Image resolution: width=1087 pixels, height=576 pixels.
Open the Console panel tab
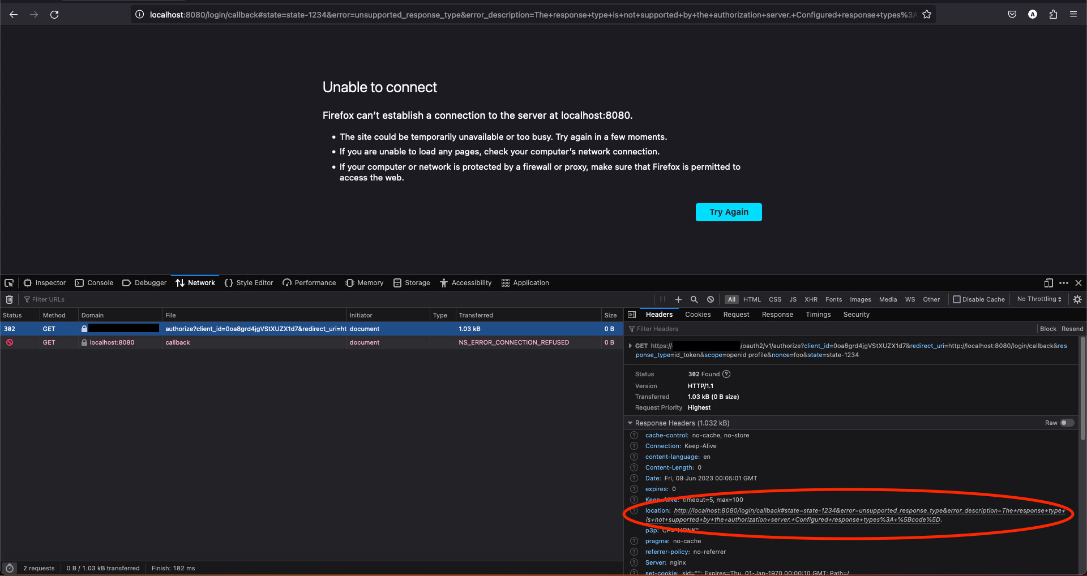[94, 283]
